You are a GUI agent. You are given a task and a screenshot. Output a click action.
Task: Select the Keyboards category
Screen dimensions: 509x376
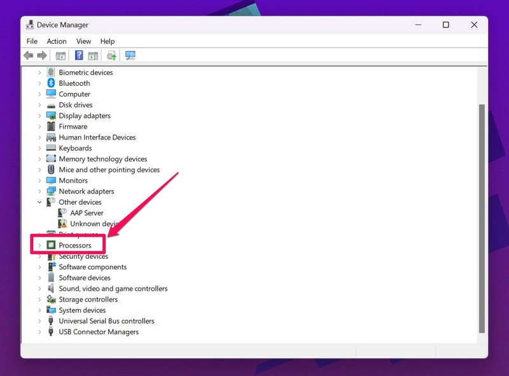[x=75, y=148]
